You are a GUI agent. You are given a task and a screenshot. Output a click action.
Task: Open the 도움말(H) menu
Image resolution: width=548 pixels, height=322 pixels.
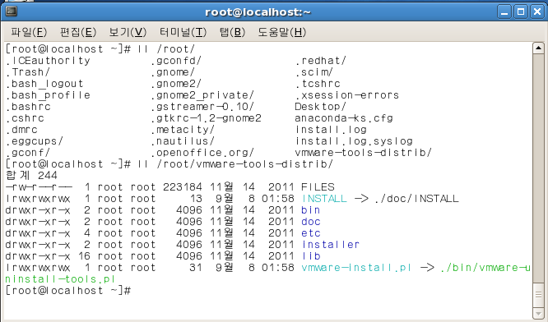(281, 32)
